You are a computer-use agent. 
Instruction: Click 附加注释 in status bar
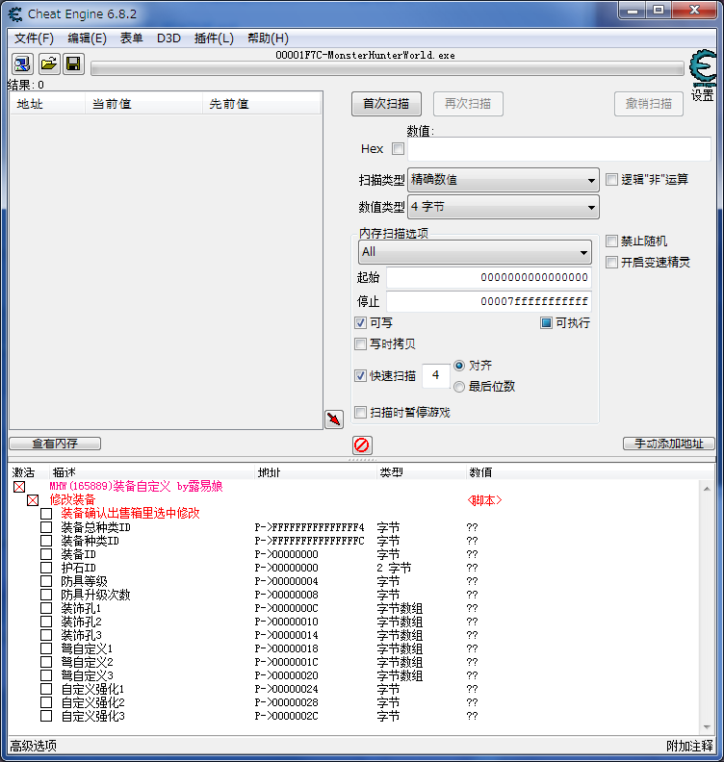690,746
